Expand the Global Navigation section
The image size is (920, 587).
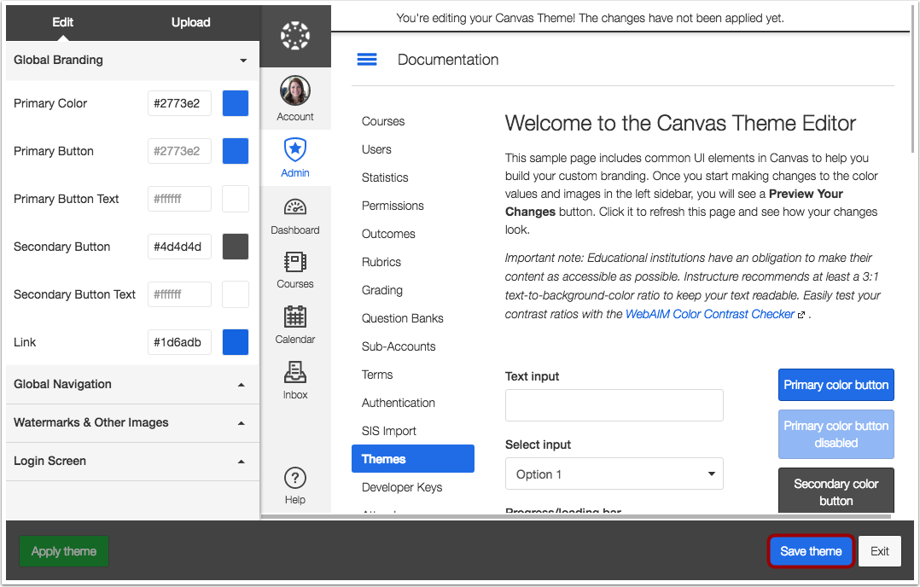[132, 385]
